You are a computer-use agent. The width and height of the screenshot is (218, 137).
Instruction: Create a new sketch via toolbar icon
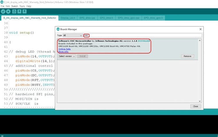tap(14, 11)
